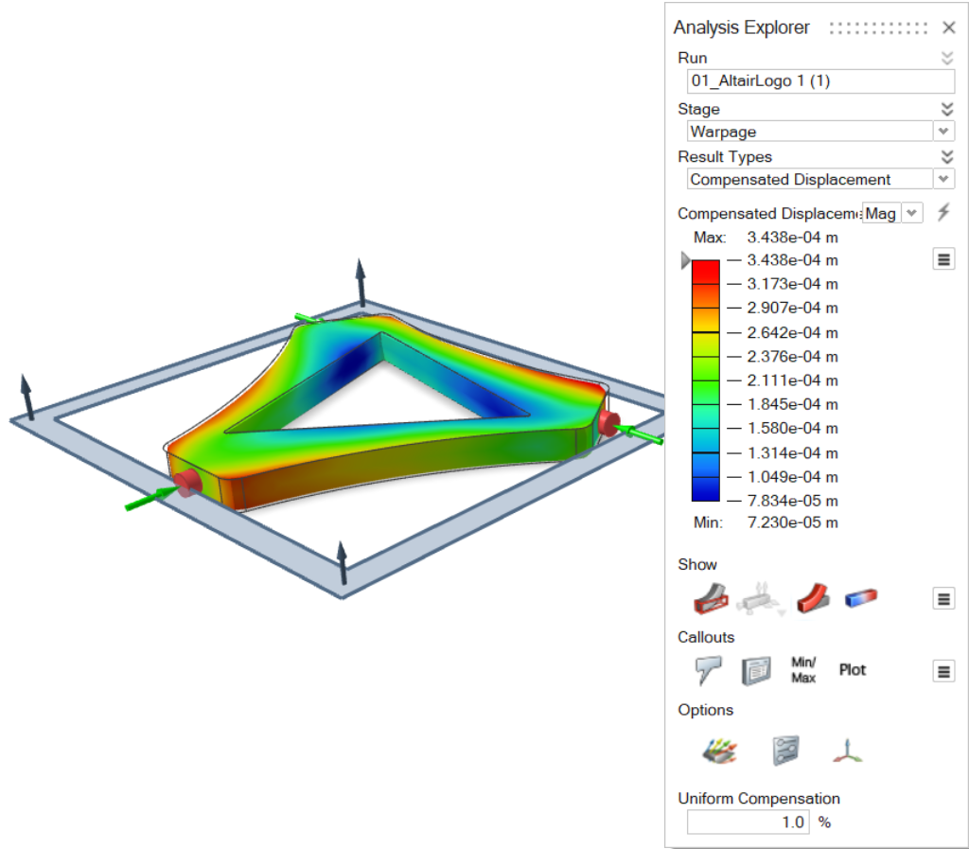The height and width of the screenshot is (849, 969).
Task: Close the Analysis Explorer panel
Action: (x=948, y=27)
